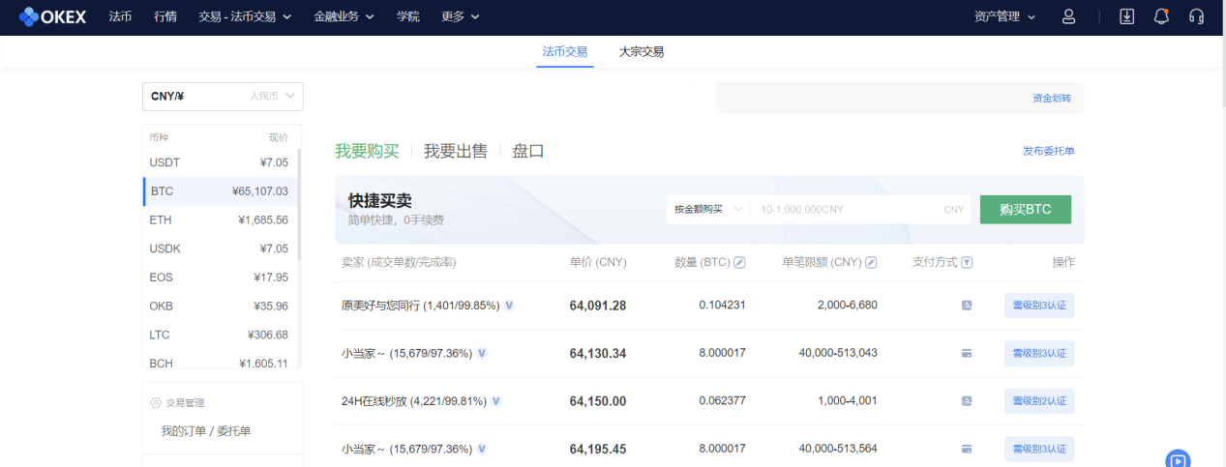The image size is (1226, 467).
Task: Click the edit icon next to 数量 (BTC)
Action: 739,262
